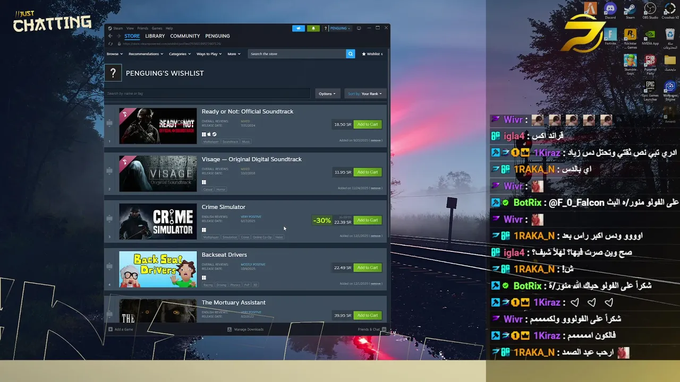This screenshot has width=680, height=382.
Task: Open the Visage soundtrack thumbnail
Action: click(x=158, y=173)
